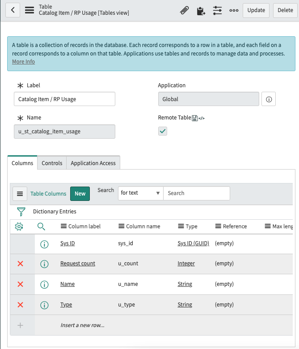Open the Table Columns list menu
The width and height of the screenshot is (299, 349).
point(20,194)
